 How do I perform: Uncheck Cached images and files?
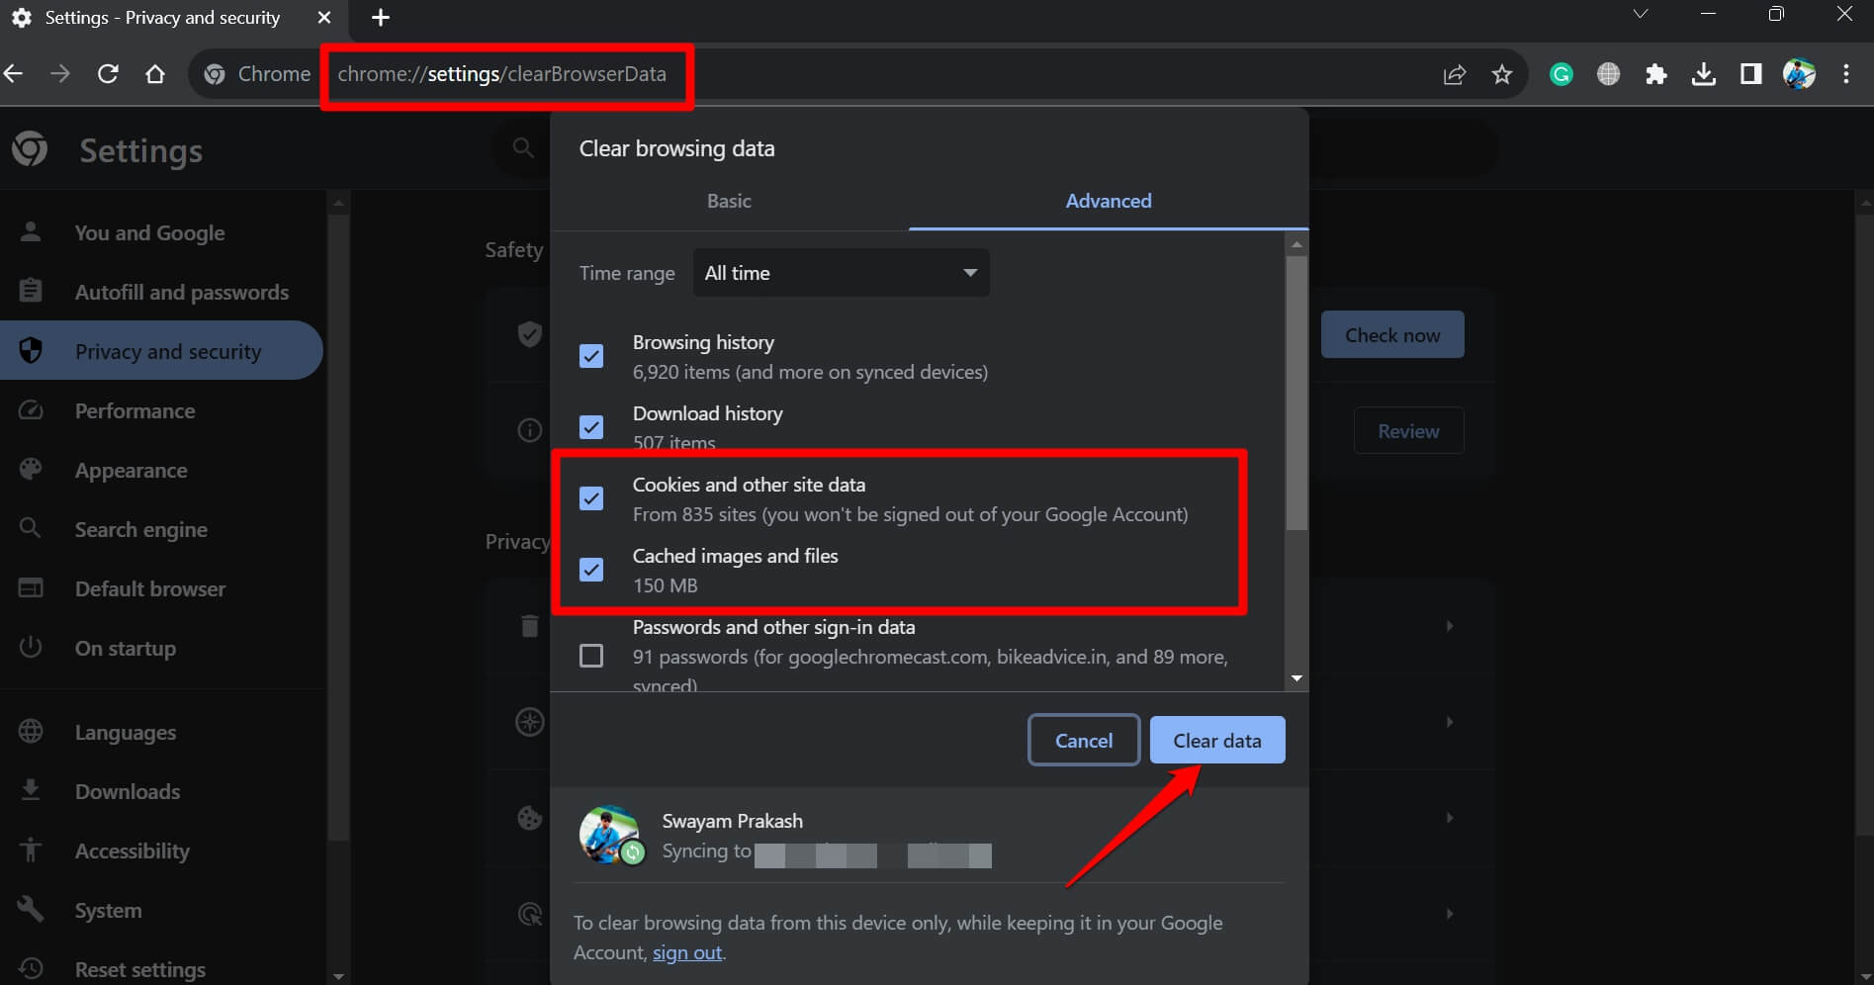(x=591, y=570)
